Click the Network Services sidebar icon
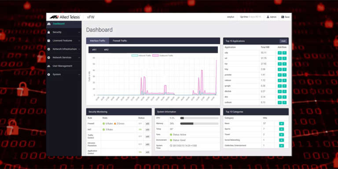Image resolution: width=338 pixels, height=169 pixels. (49, 58)
